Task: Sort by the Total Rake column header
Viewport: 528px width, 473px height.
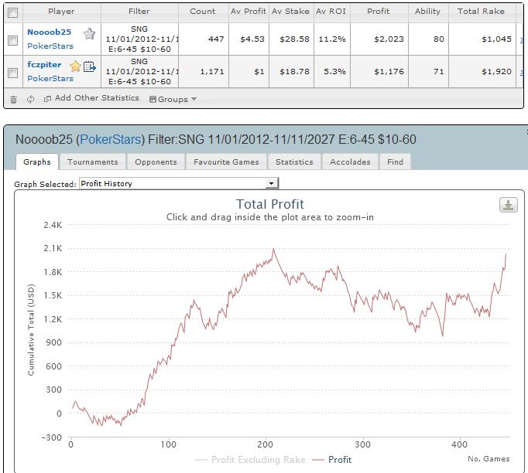Action: point(482,12)
